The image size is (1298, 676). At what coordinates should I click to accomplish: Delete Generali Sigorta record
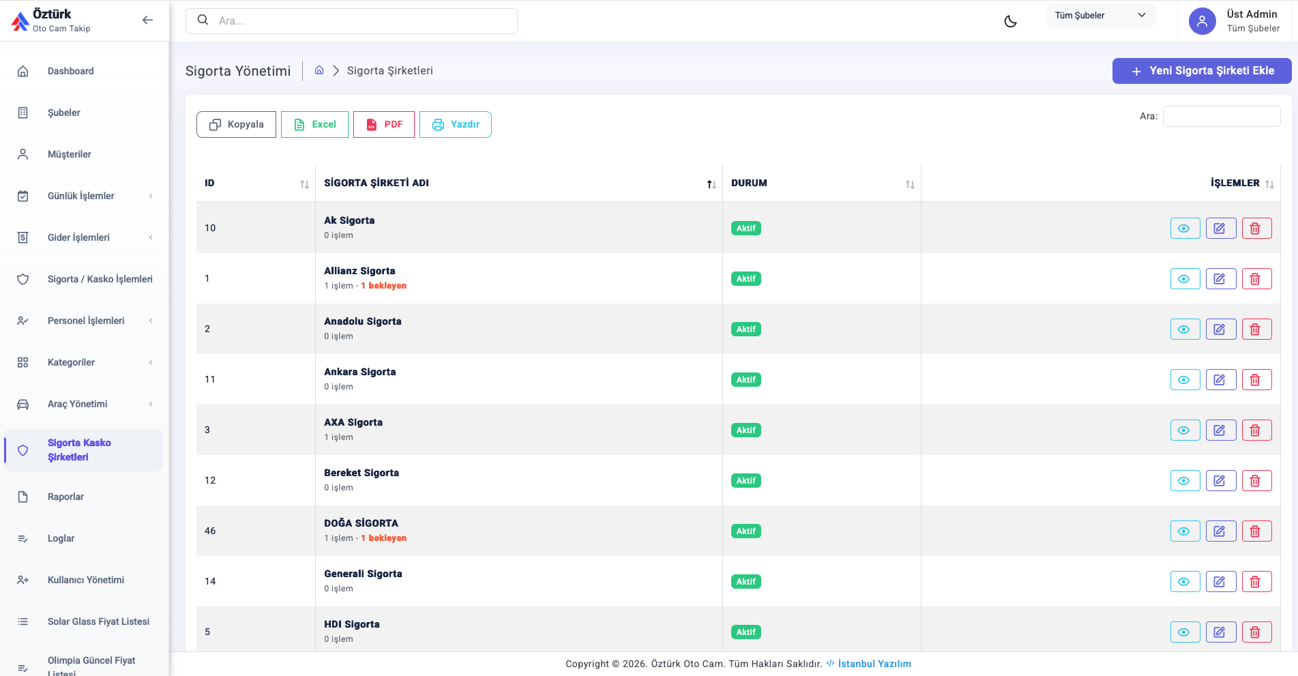click(1256, 582)
